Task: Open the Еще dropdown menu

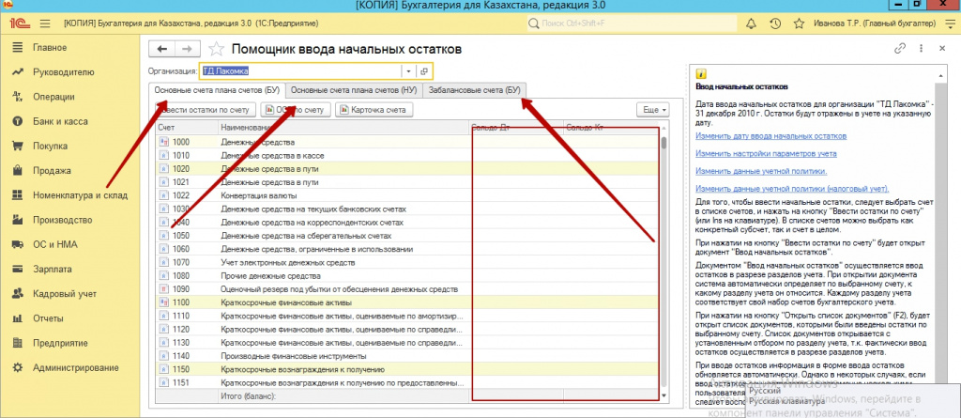Action: 653,110
